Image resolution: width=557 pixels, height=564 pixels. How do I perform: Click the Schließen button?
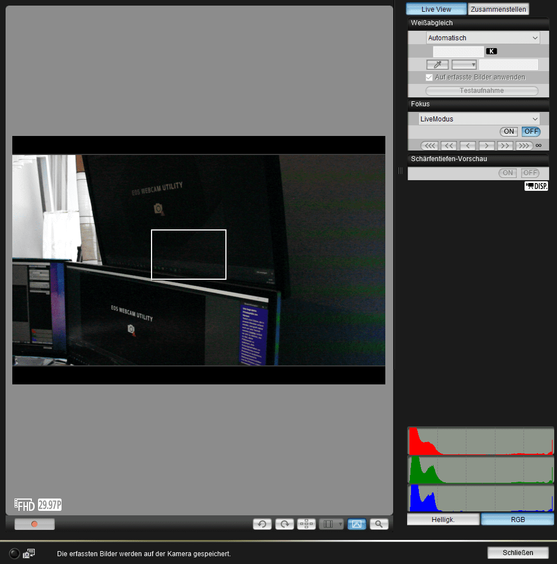tap(518, 553)
